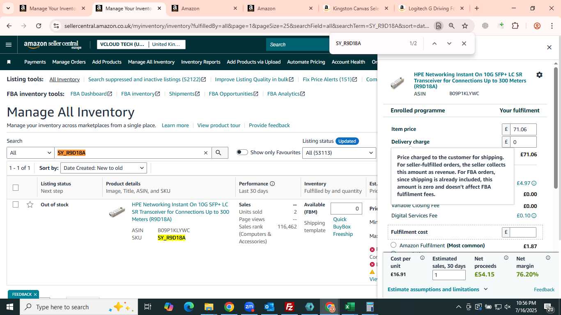Click the Amazon Seller Central logo
The image size is (561, 315).
[x=53, y=45]
